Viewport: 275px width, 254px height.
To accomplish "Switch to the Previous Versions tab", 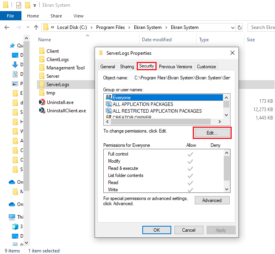I will point(175,67).
